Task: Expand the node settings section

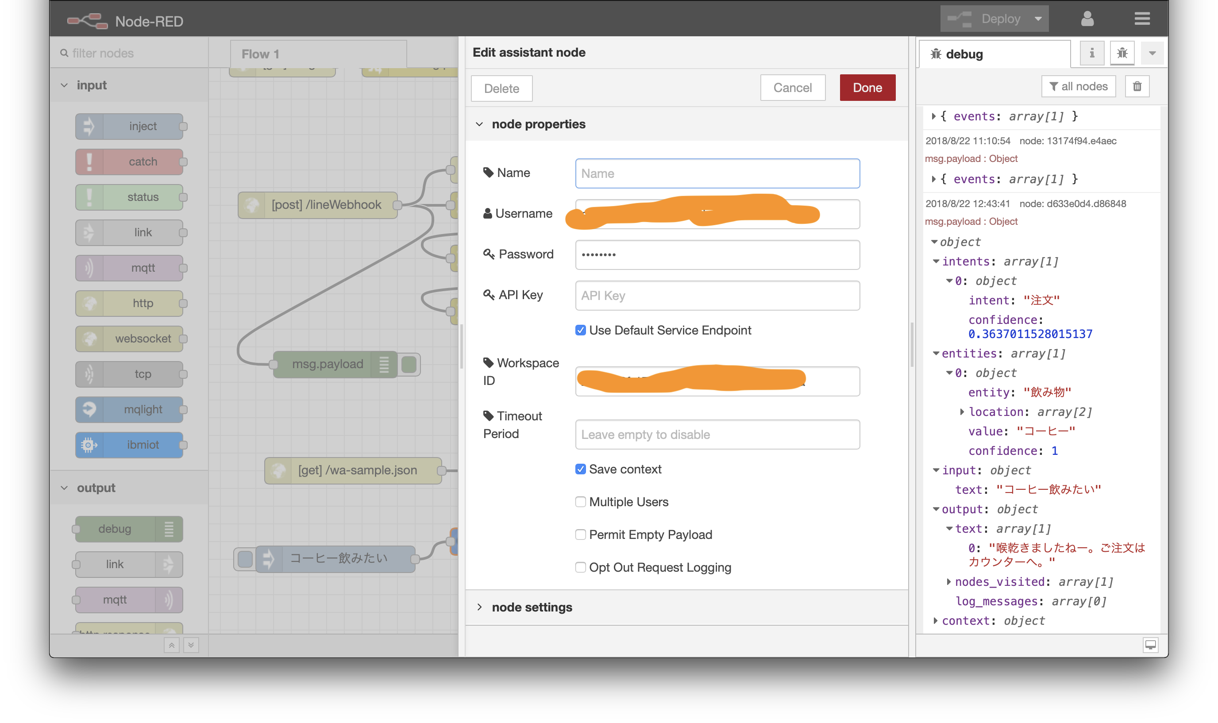Action: click(532, 607)
